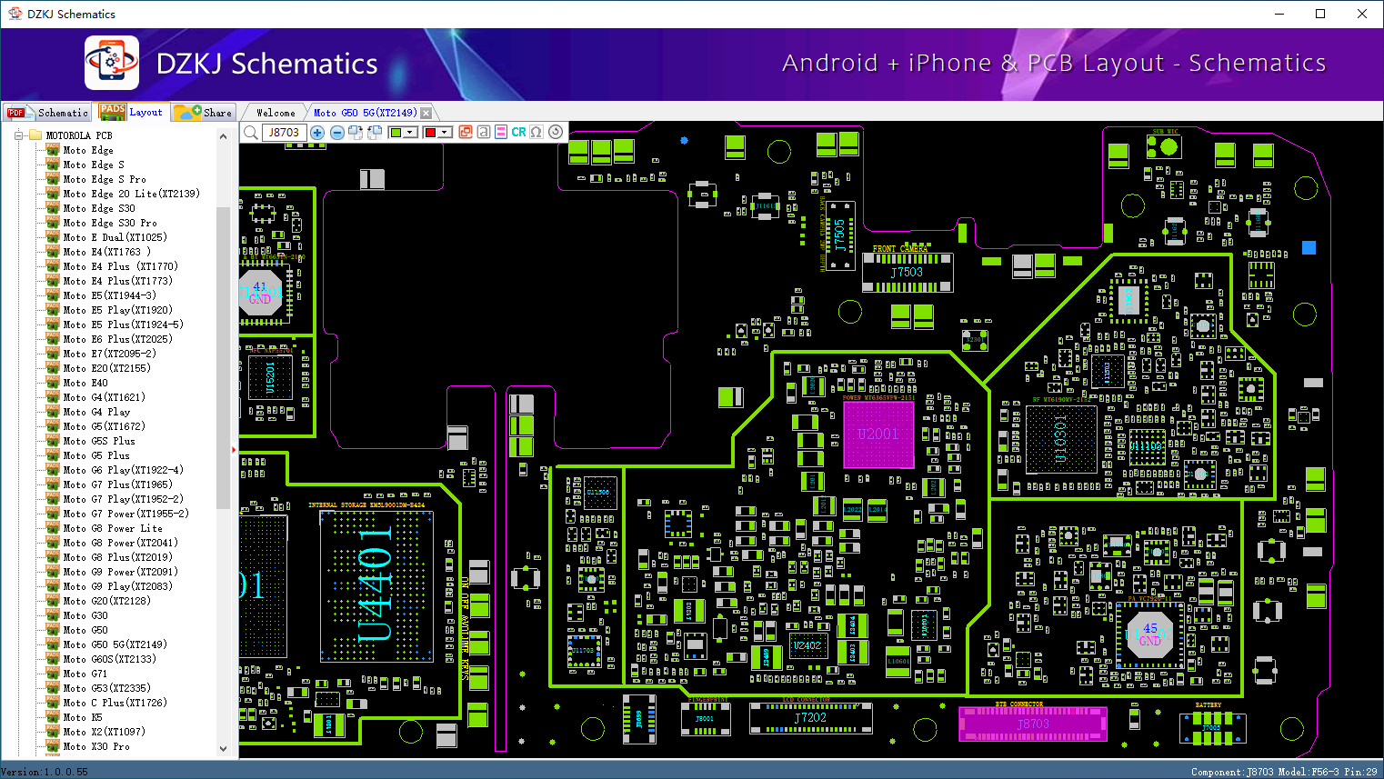Click the J8703 search input field

[x=285, y=133]
